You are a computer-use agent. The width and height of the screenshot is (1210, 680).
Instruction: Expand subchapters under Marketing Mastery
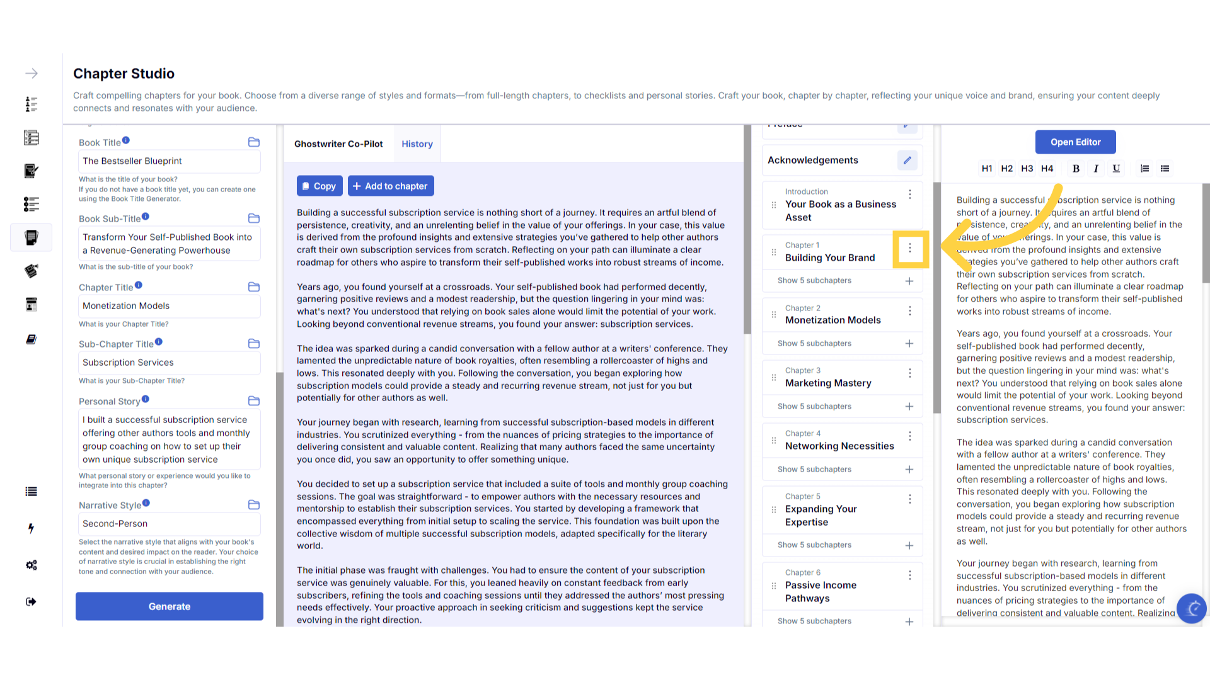pos(814,406)
